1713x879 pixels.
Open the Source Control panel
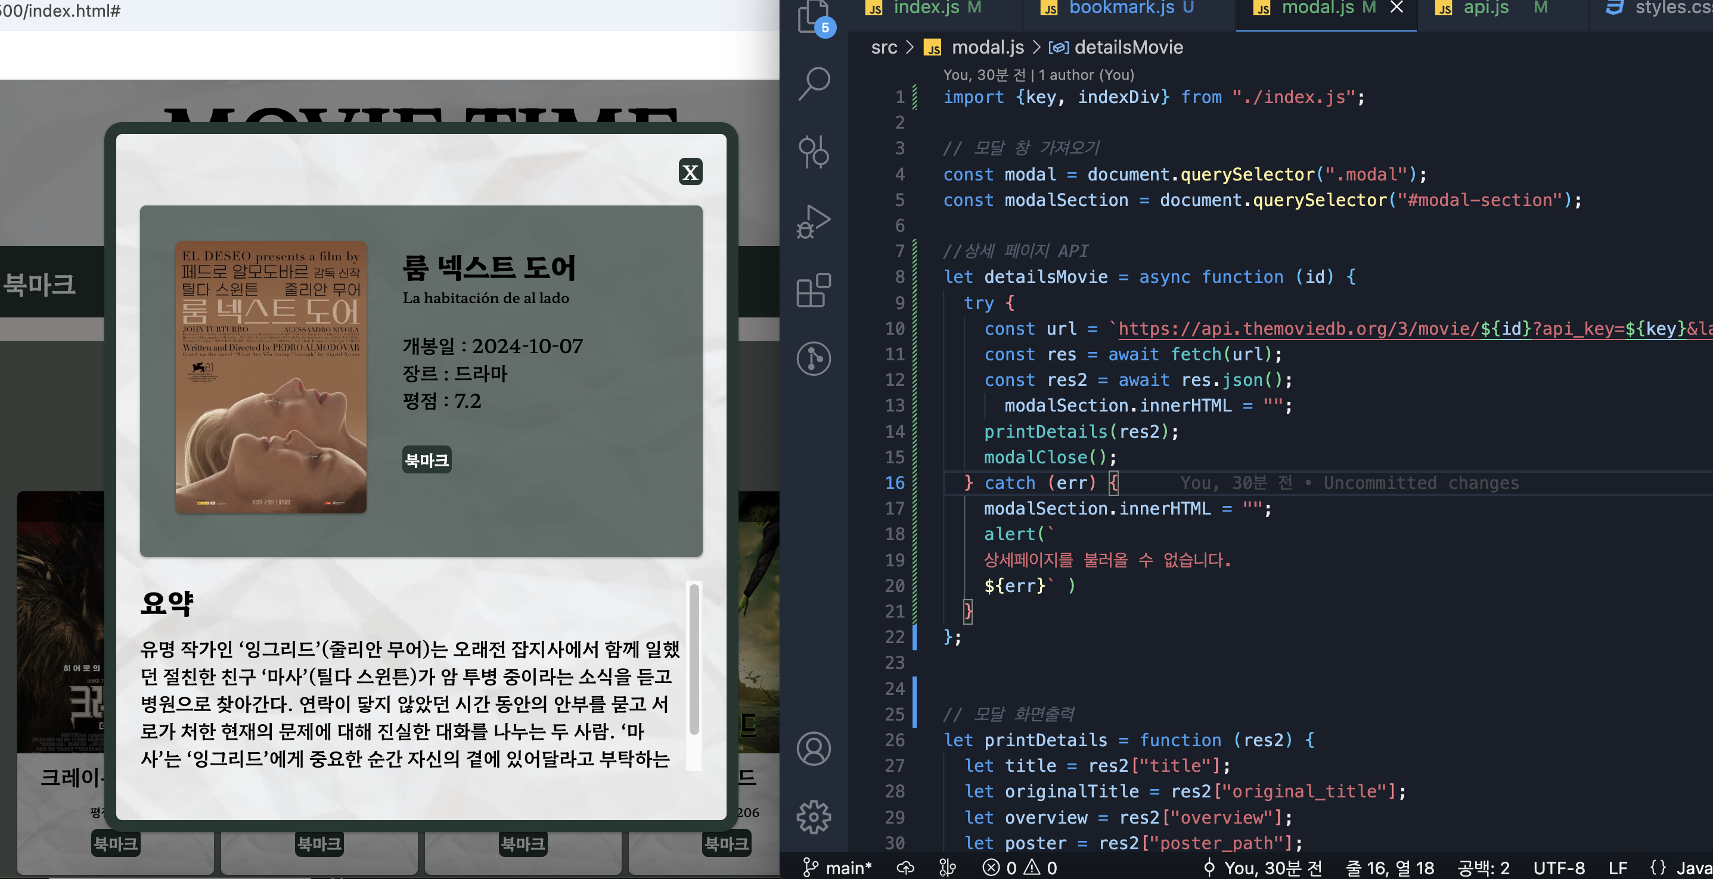(813, 152)
